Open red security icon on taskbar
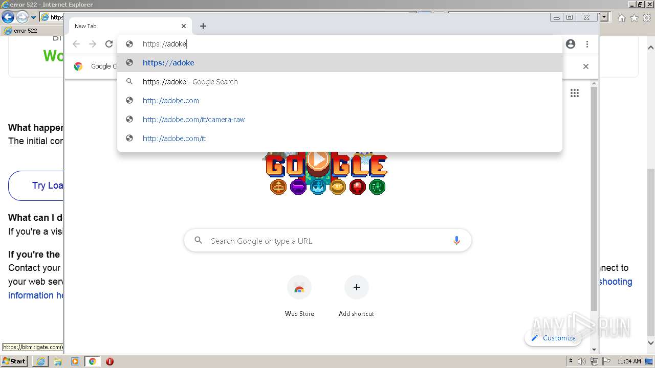 110,361
